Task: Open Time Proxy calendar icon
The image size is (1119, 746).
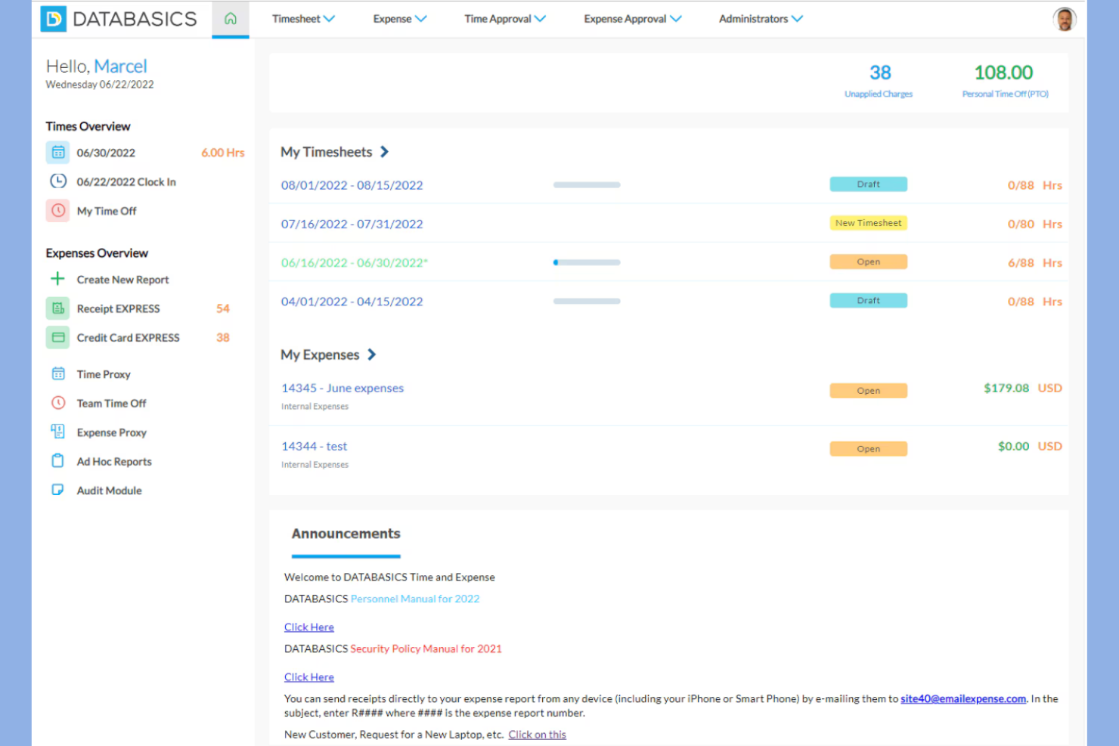Action: coord(57,373)
